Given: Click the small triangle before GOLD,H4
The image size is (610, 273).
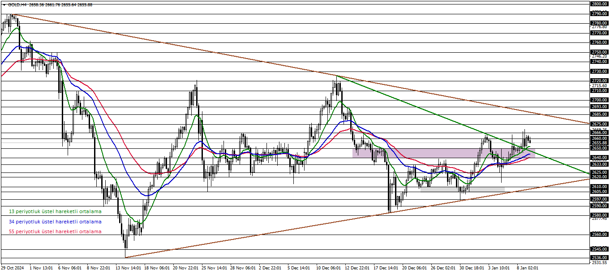Looking at the screenshot, I should (x=4, y=4).
